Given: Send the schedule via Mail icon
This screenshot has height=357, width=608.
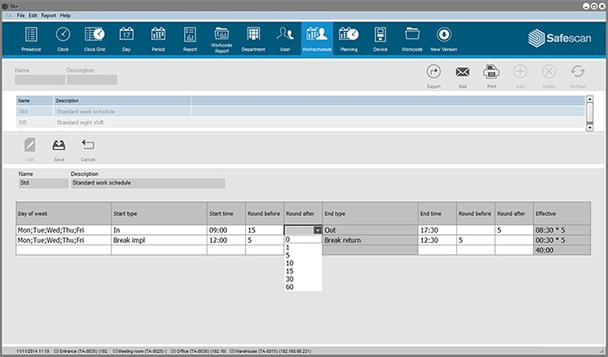Looking at the screenshot, I should point(463,73).
